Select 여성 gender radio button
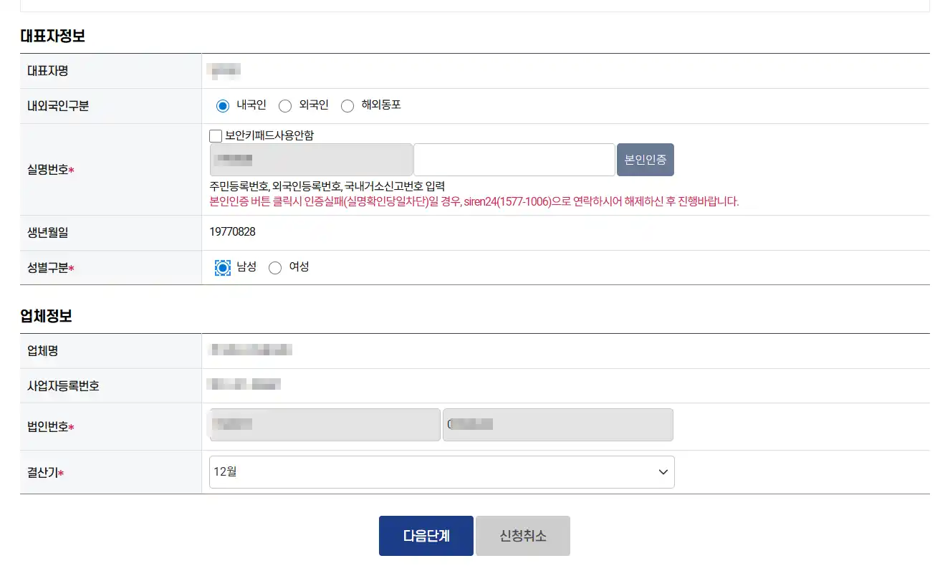The height and width of the screenshot is (586, 950). pos(275,268)
